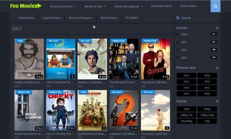Click The House 1080p/720p quality badge

(150, 41)
